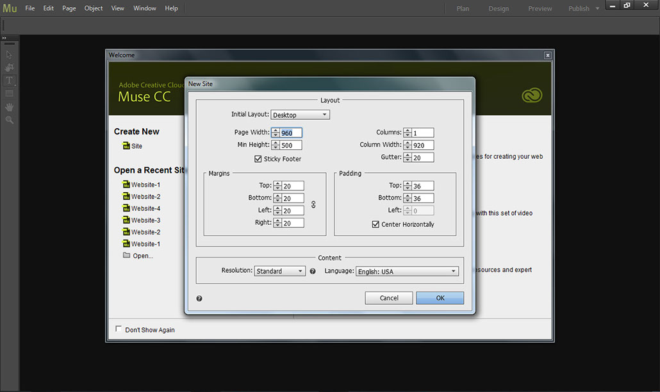The image size is (660, 392).
Task: Switch to the Design view
Action: coord(499,8)
